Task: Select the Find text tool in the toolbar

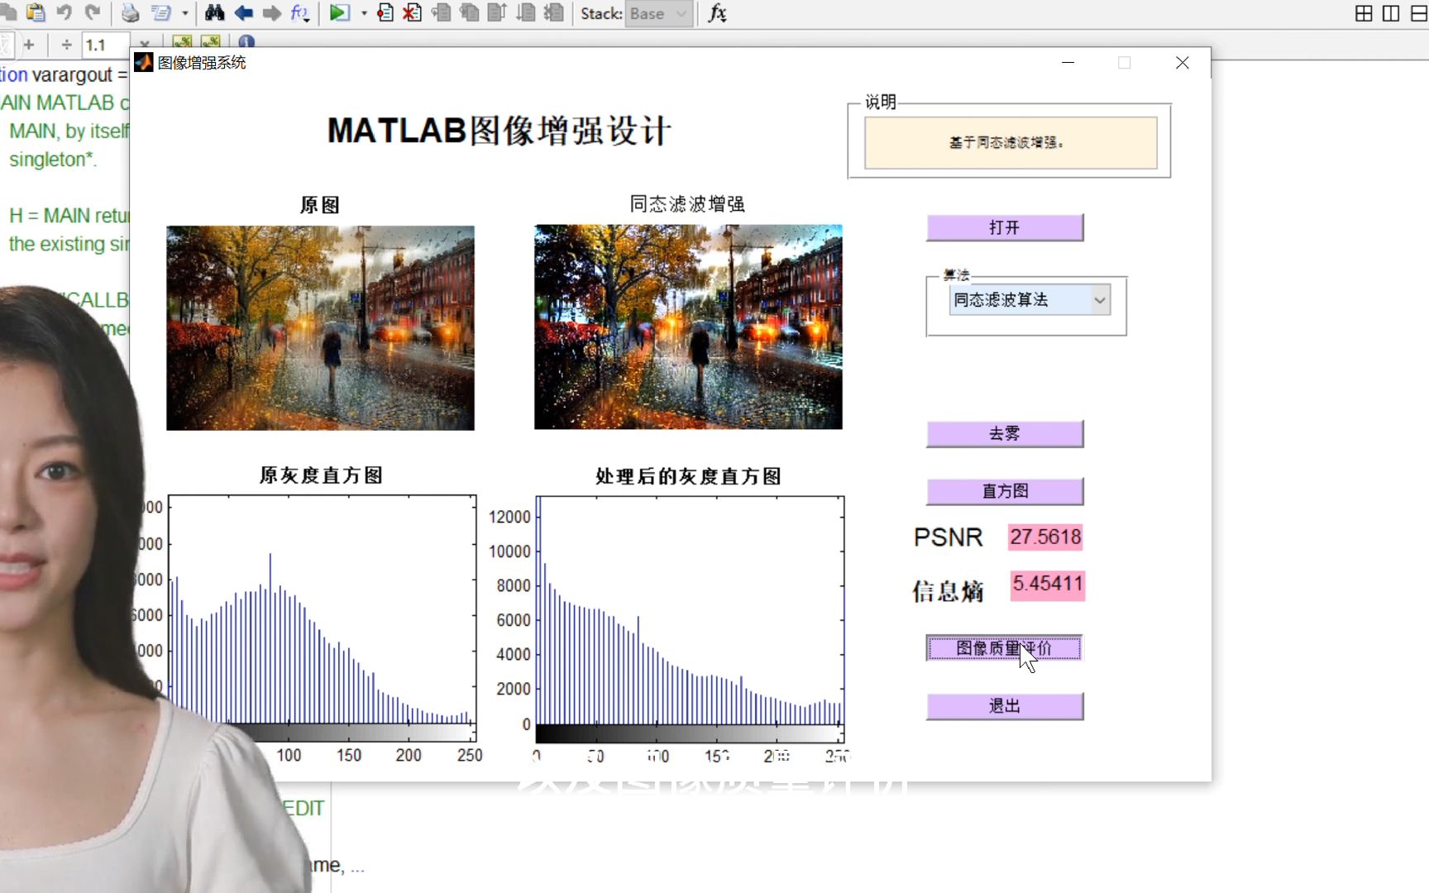Action: click(213, 13)
